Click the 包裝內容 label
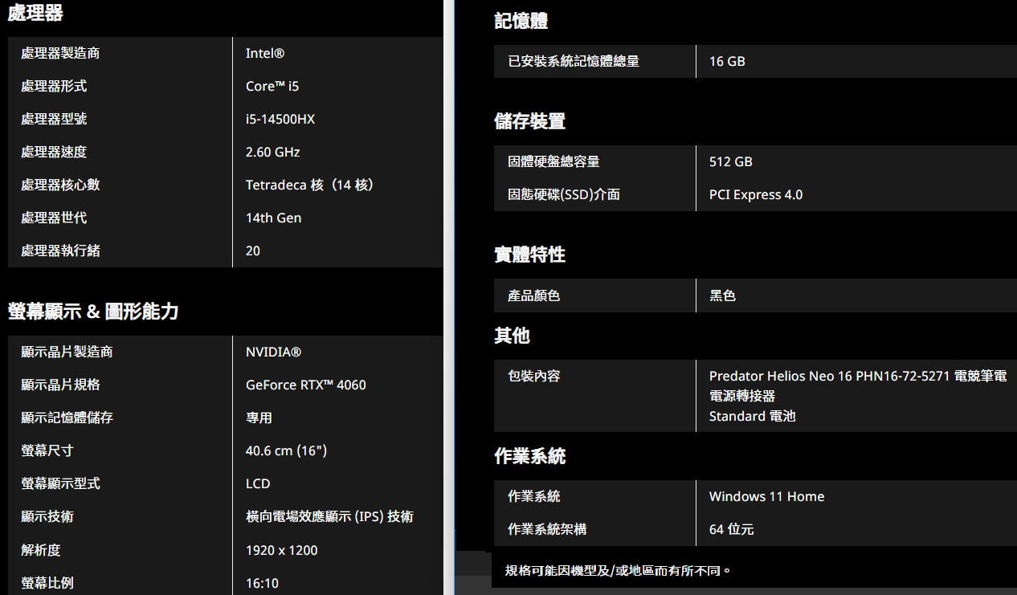This screenshot has width=1017, height=595. click(x=534, y=376)
